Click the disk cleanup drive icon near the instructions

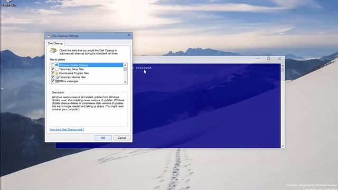tap(53, 51)
